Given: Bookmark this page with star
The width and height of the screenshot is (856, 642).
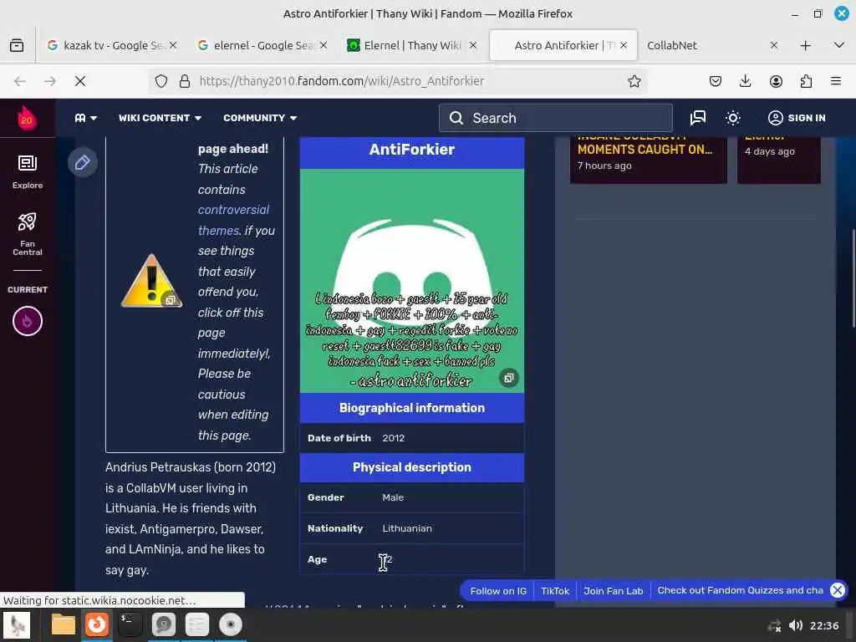Looking at the screenshot, I should pyautogui.click(x=634, y=81).
